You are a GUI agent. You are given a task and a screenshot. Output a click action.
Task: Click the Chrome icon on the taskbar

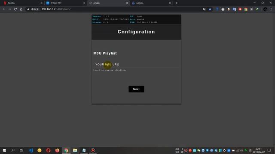[66, 150]
